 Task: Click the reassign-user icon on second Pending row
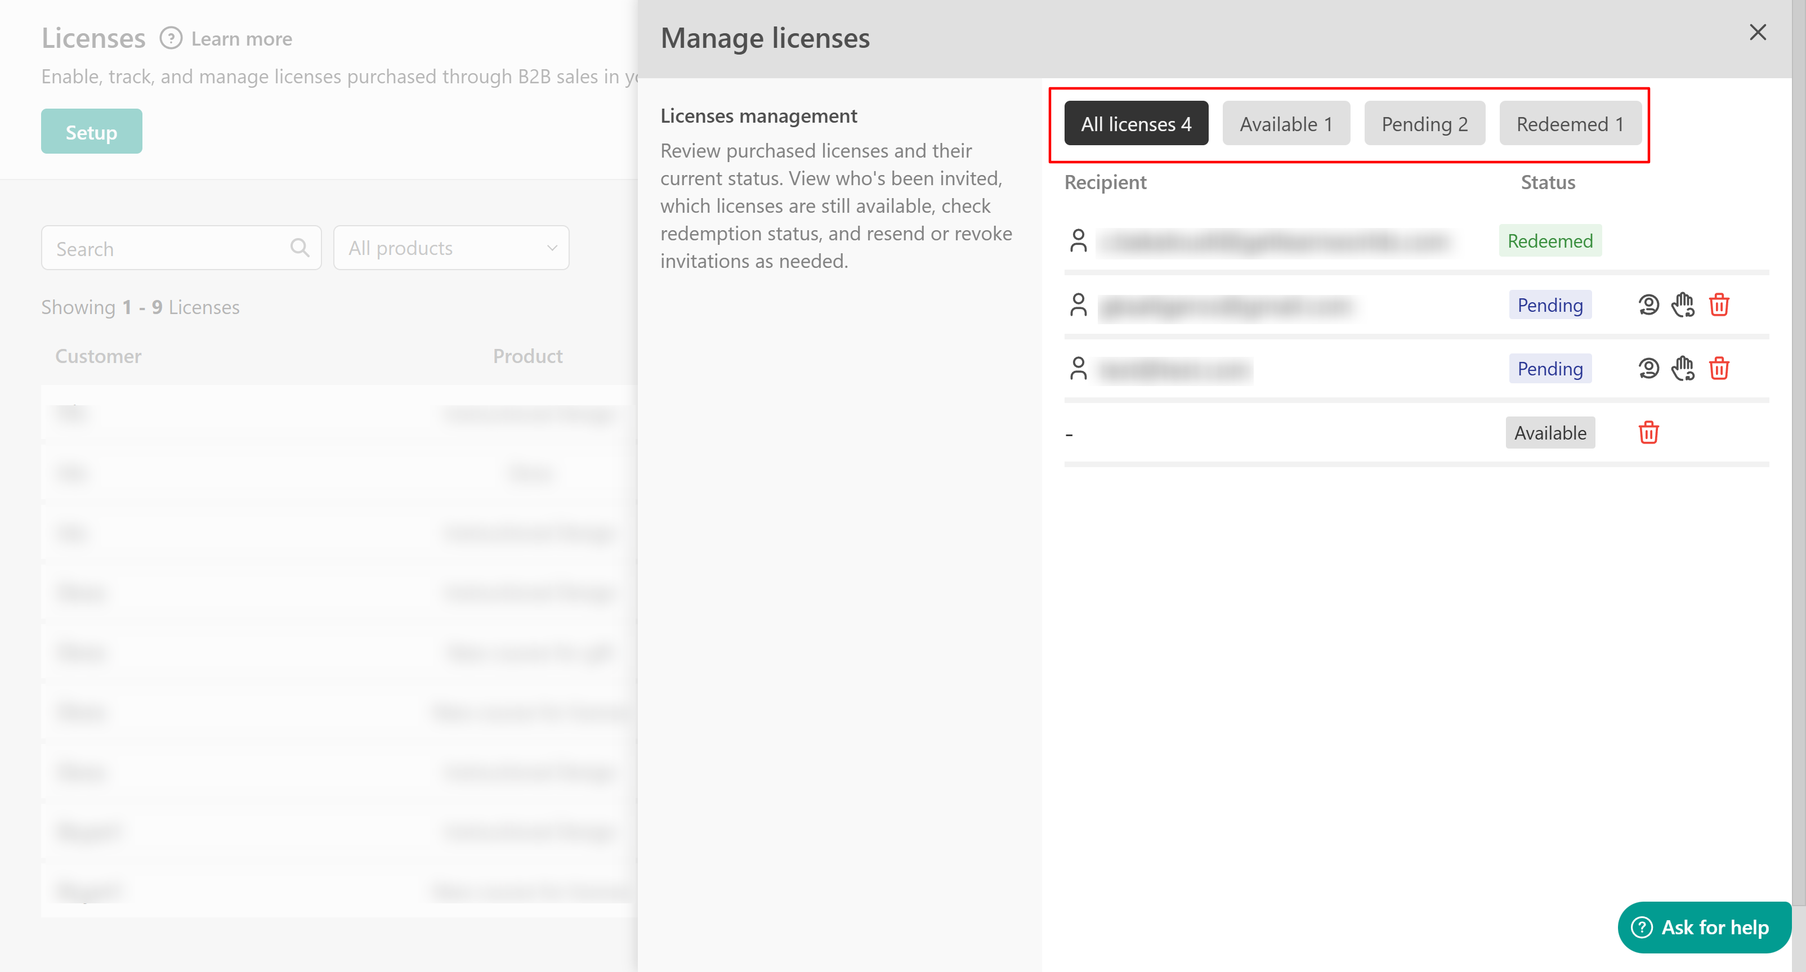(x=1648, y=369)
